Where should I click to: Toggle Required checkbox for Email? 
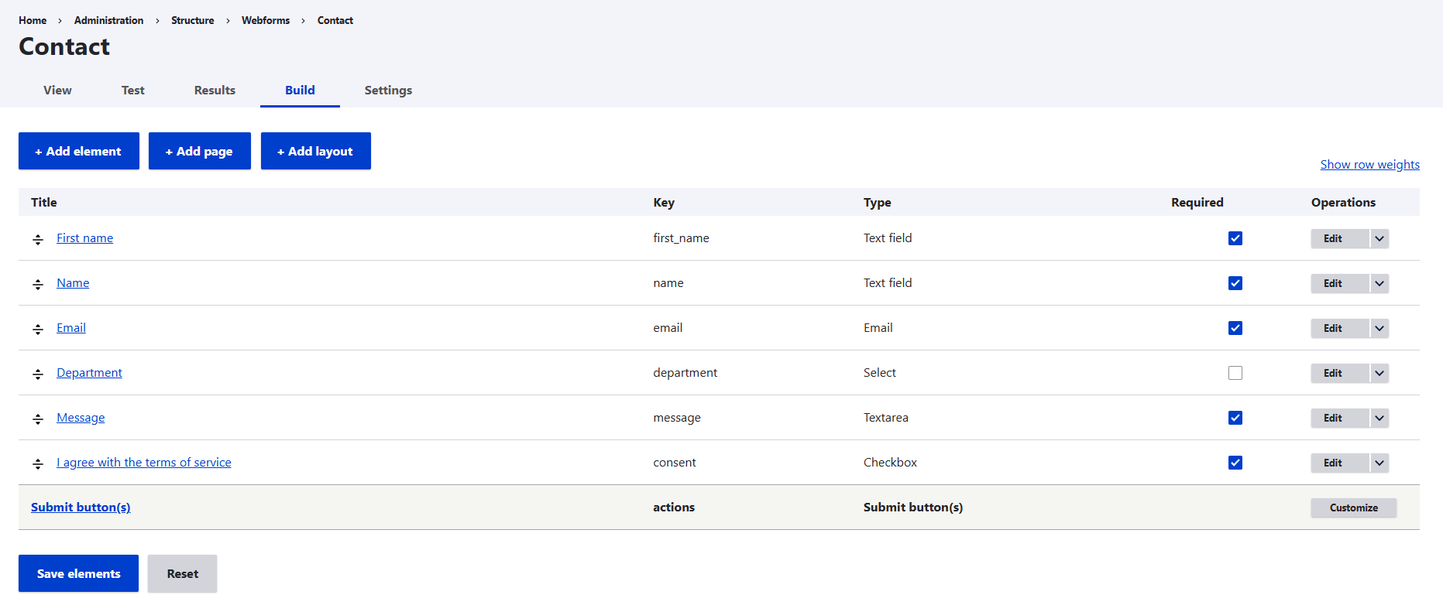[x=1235, y=328]
